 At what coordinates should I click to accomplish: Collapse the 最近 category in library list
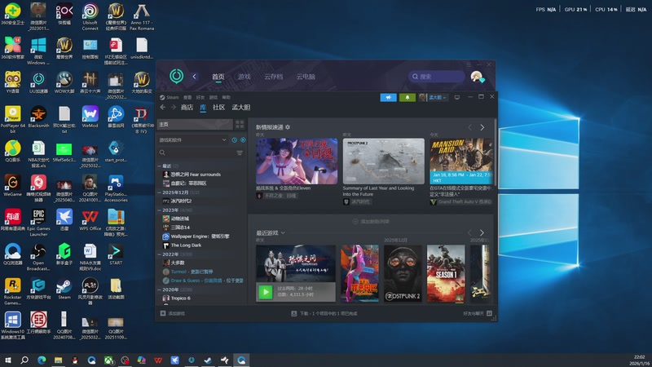point(160,166)
